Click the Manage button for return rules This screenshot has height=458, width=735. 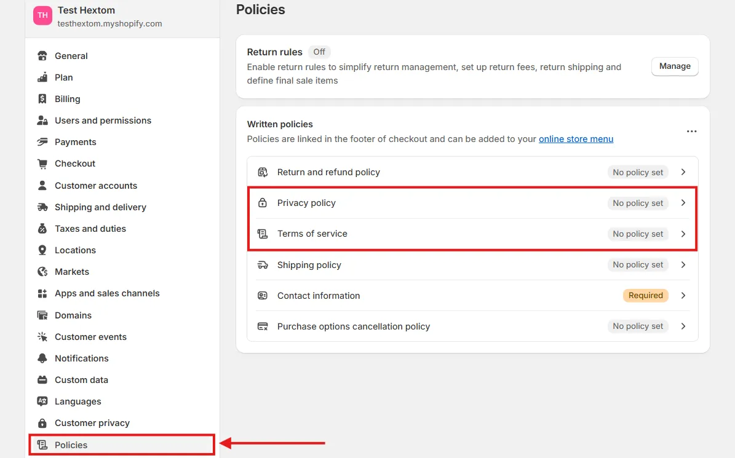tap(675, 66)
